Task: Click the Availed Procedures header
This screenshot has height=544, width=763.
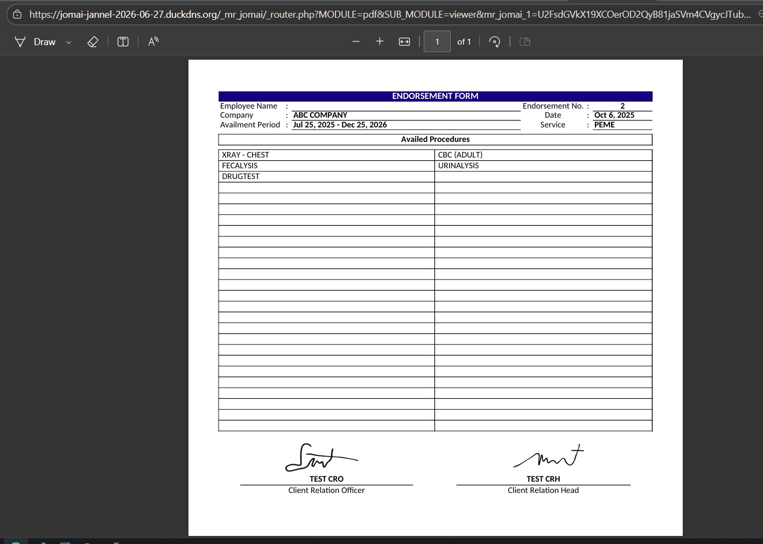Action: click(x=435, y=139)
